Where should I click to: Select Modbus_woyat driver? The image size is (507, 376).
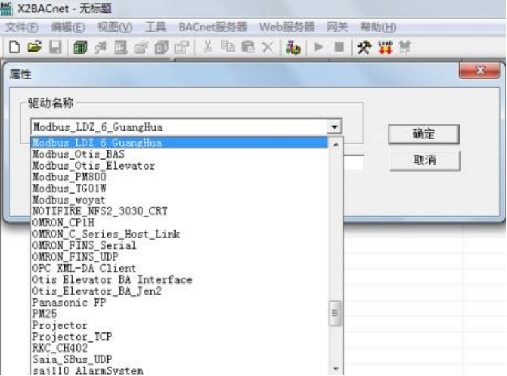pyautogui.click(x=179, y=200)
